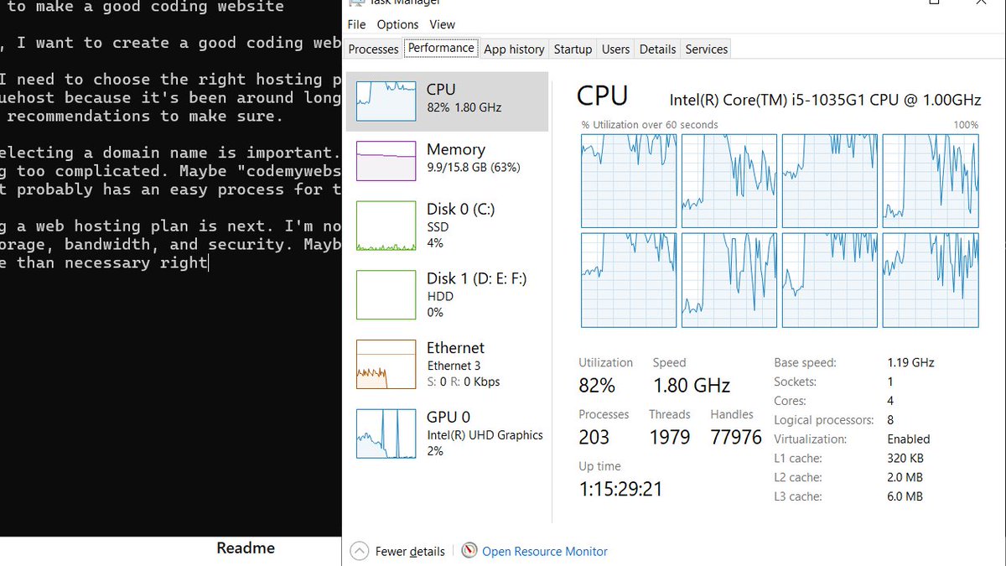
Task: Select the Ethernet graph thumbnail
Action: point(386,364)
